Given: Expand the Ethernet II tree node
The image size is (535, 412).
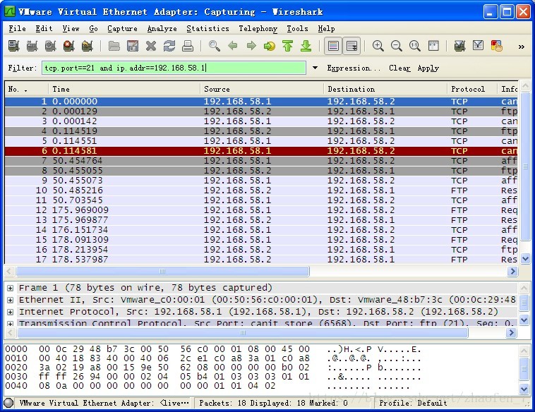Looking at the screenshot, I should coord(11,300).
